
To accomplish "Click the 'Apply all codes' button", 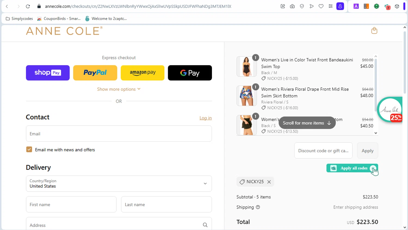I will tap(352, 168).
